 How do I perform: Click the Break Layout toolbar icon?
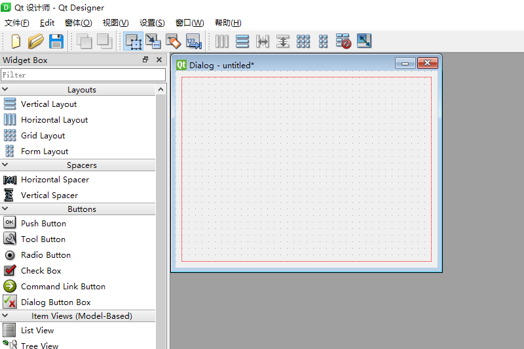pyautogui.click(x=343, y=41)
